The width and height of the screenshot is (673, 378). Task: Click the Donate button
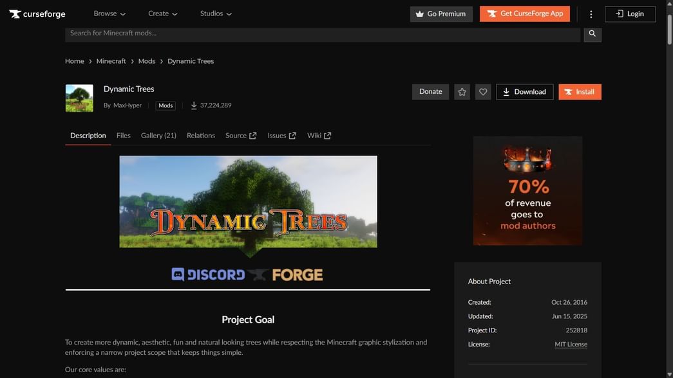pos(430,91)
